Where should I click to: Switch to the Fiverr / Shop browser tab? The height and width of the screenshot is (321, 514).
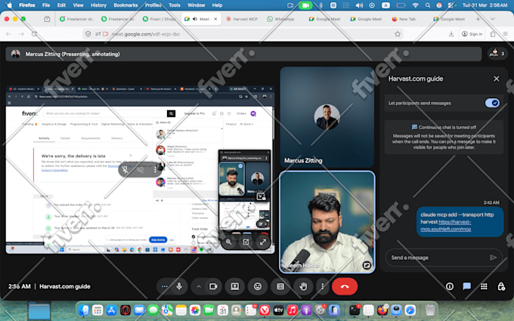(159, 19)
